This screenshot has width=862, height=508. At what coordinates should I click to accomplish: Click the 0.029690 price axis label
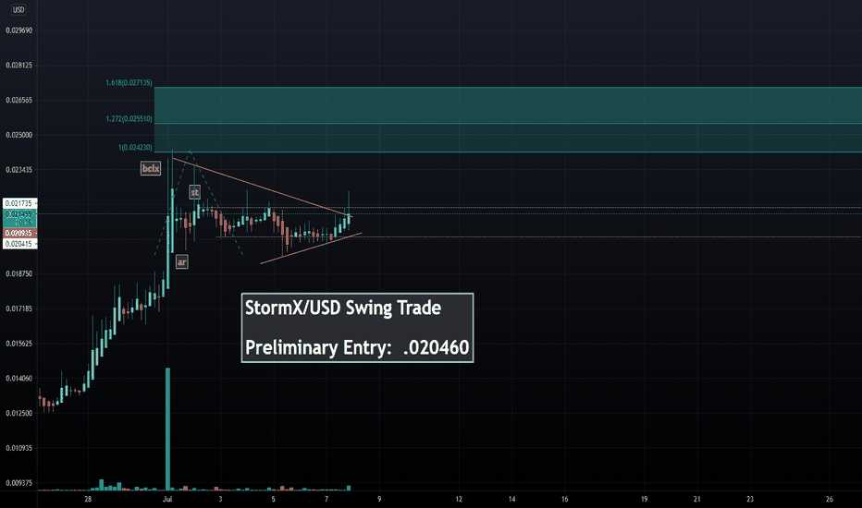click(19, 30)
